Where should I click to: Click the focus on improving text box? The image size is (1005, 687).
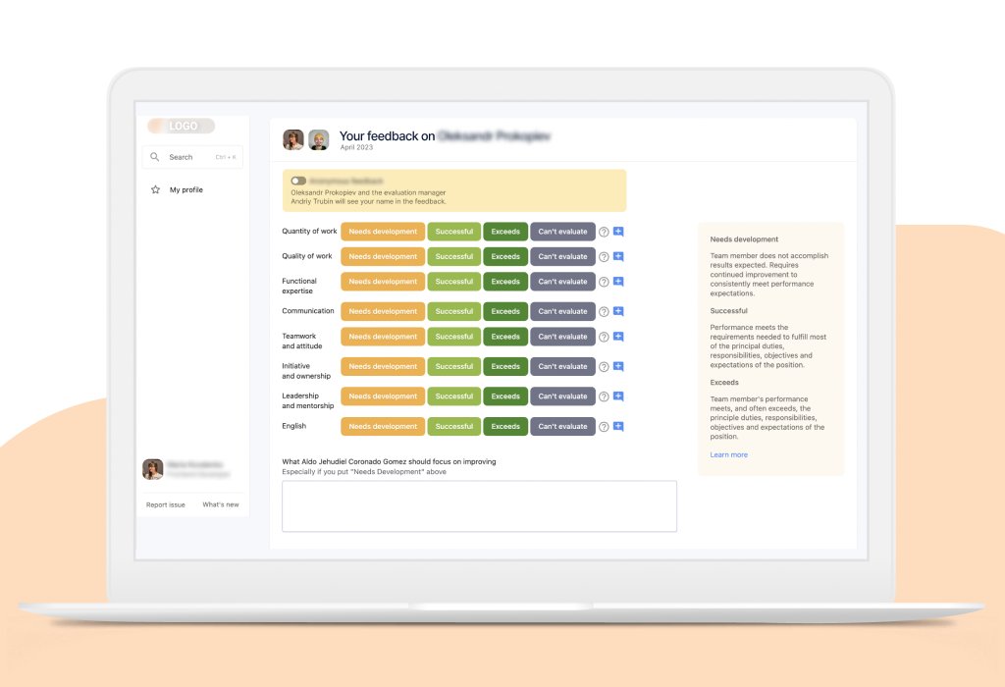pos(479,506)
